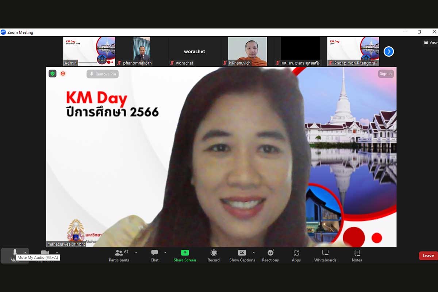Click the green Share Screen icon
This screenshot has width=438, height=292.
185,253
